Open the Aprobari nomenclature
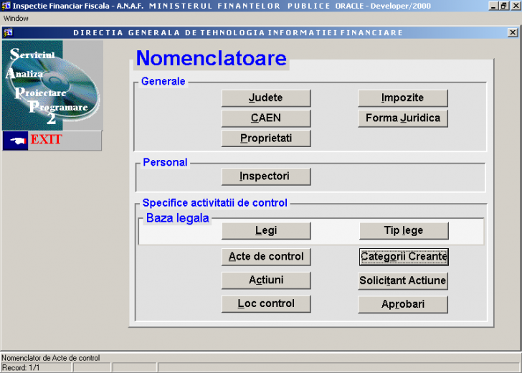This screenshot has width=522, height=373. (x=403, y=304)
